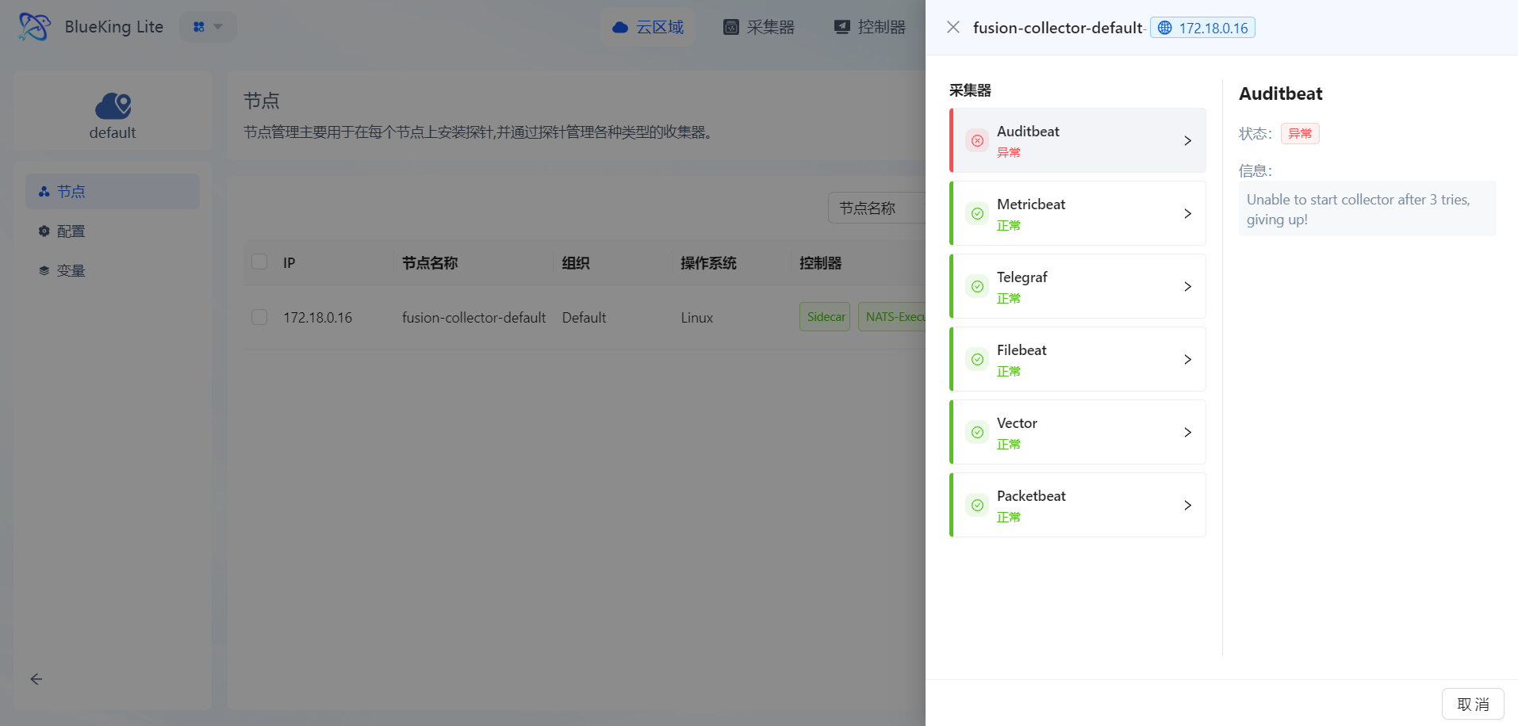Screen dimensions: 1518x726
Task: Click the Filebeat collector name text
Action: click(x=1022, y=350)
